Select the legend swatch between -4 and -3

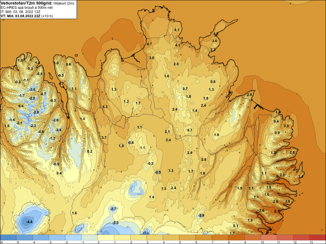click(41, 237)
